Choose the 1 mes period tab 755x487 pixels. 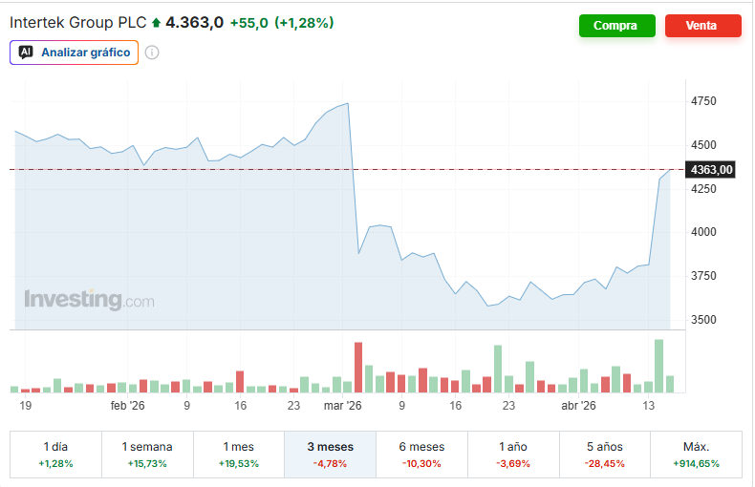pyautogui.click(x=239, y=455)
